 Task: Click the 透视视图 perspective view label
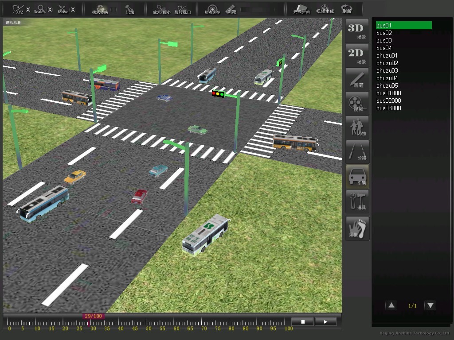point(14,23)
